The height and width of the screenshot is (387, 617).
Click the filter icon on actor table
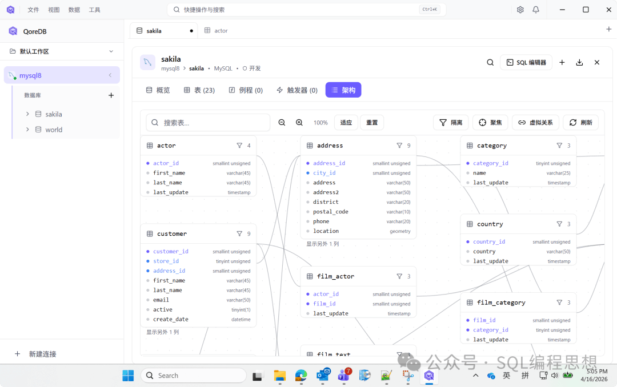click(239, 146)
